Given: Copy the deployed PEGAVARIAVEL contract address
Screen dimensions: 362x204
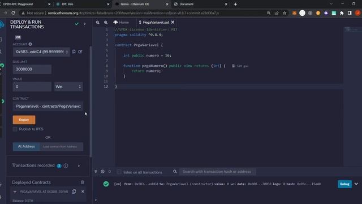Looking at the screenshot, I should 74,192.
